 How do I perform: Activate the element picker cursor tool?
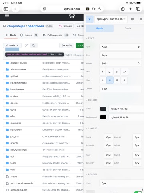point(90,19)
